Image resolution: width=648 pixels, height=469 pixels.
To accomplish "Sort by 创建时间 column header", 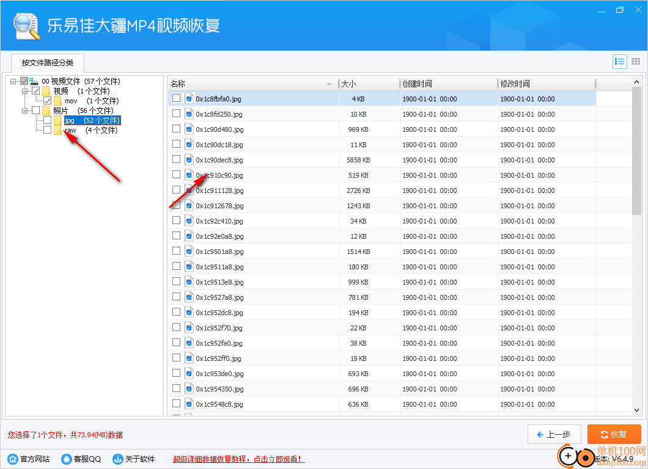I will pyautogui.click(x=448, y=84).
